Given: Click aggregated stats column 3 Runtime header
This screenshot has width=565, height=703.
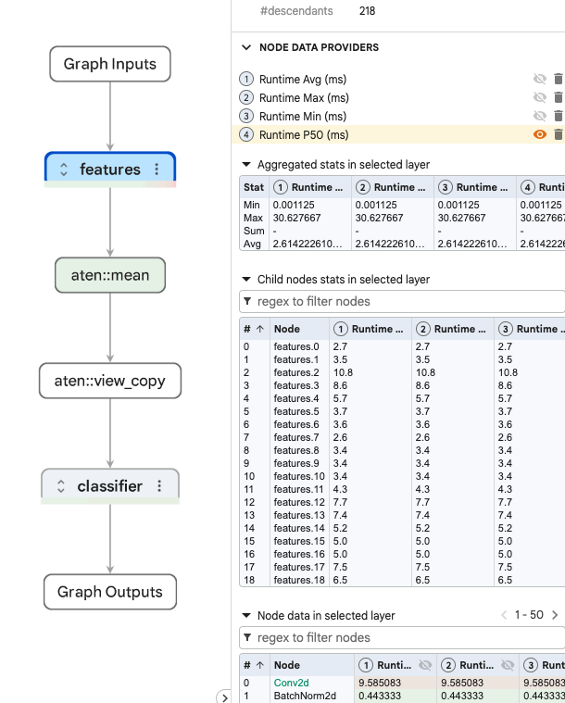Looking at the screenshot, I should (475, 187).
